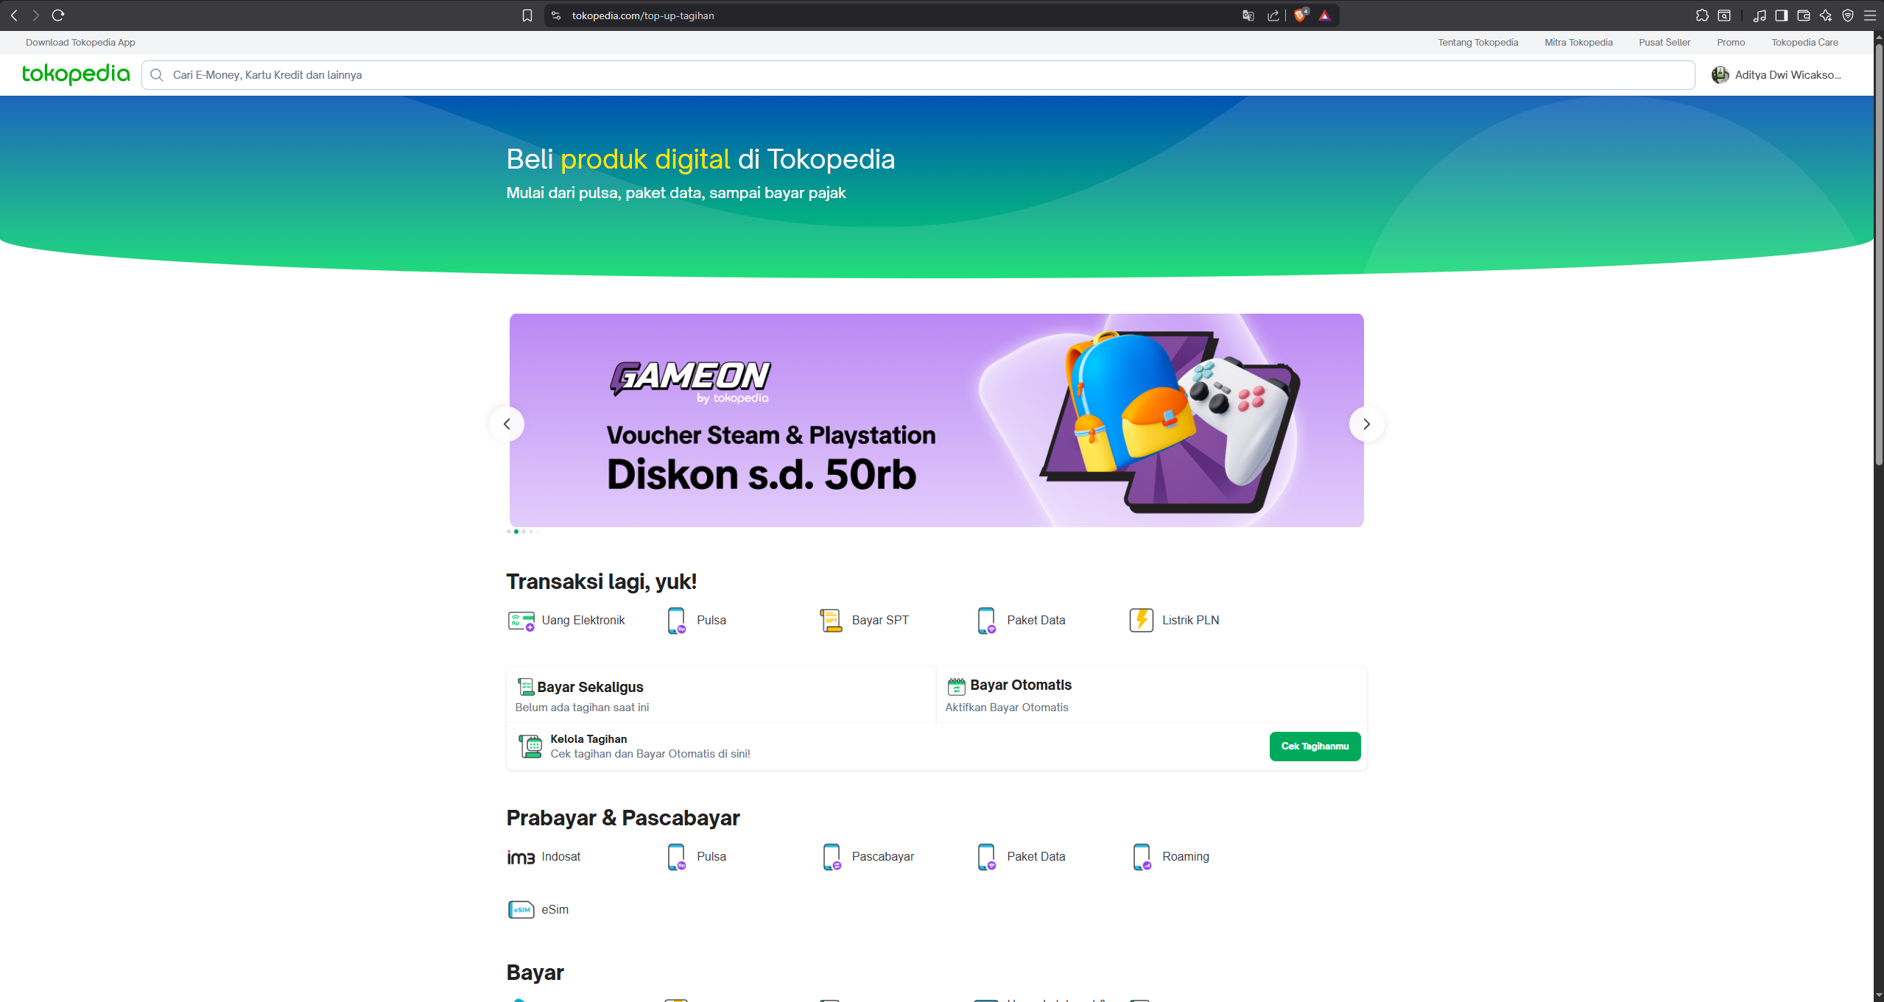Viewport: 1884px width, 1002px height.
Task: Click the browser address bar URL
Action: click(643, 15)
